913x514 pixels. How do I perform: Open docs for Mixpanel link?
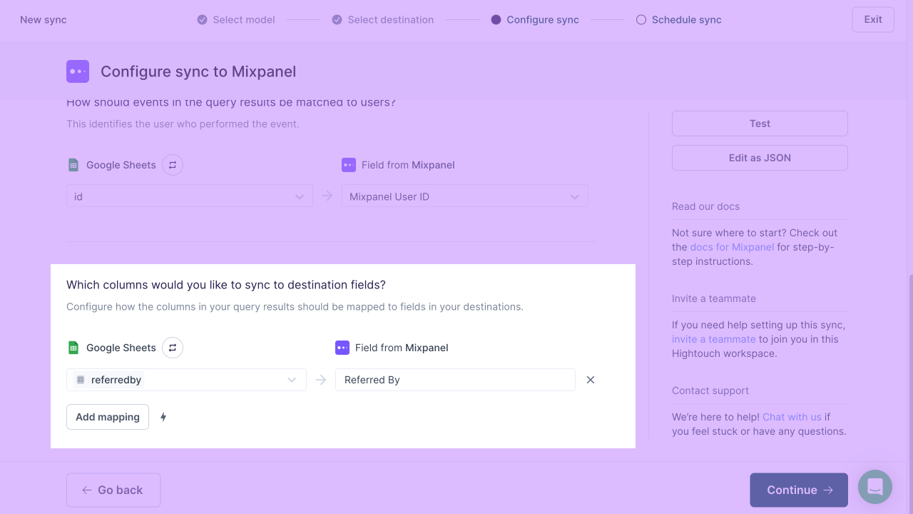(732, 247)
